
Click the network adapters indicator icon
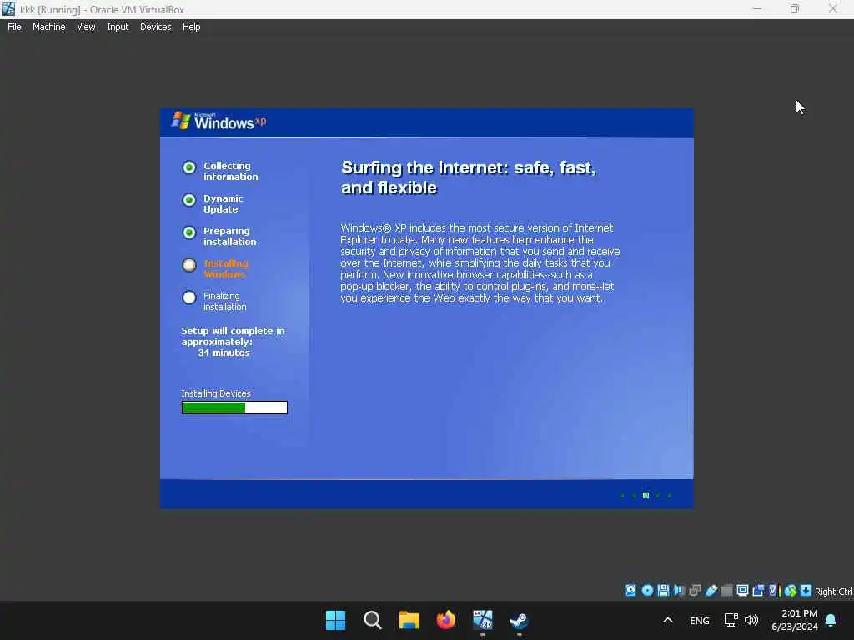(x=695, y=591)
